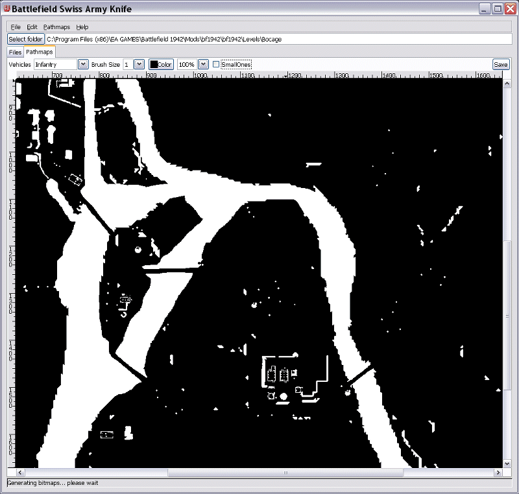Viewport: 519px width, 494px height.
Task: Expand the Vehicles dropdown arrow
Action: pyautogui.click(x=84, y=64)
